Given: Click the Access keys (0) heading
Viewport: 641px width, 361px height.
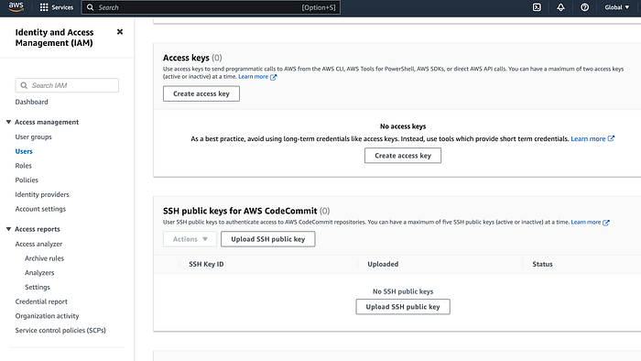Looking at the screenshot, I should [x=192, y=58].
